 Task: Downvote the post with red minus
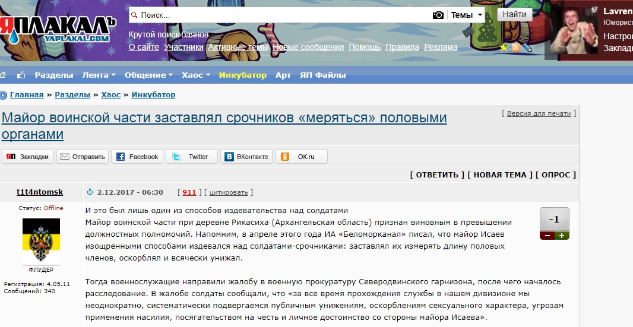pos(547,236)
